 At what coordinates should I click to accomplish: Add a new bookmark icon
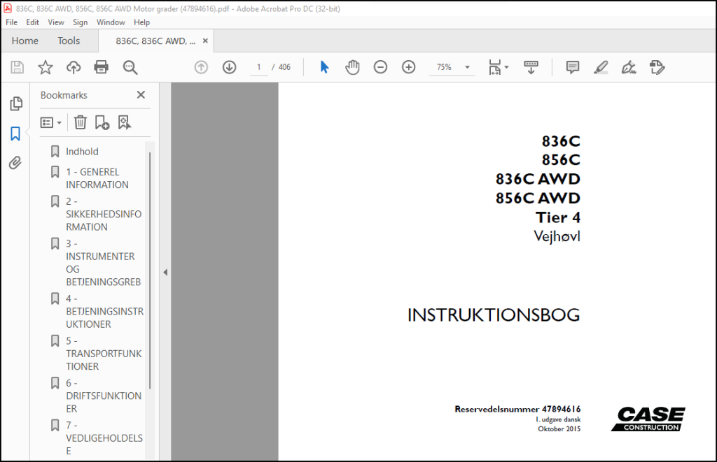(102, 122)
